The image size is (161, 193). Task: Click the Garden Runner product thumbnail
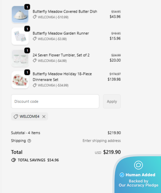coord(20,36)
